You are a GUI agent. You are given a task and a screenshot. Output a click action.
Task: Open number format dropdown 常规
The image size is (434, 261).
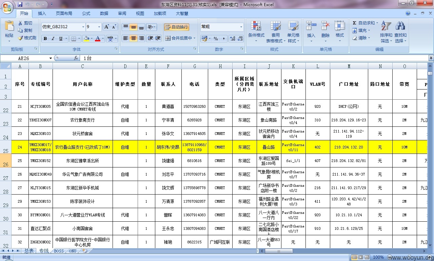point(241,27)
